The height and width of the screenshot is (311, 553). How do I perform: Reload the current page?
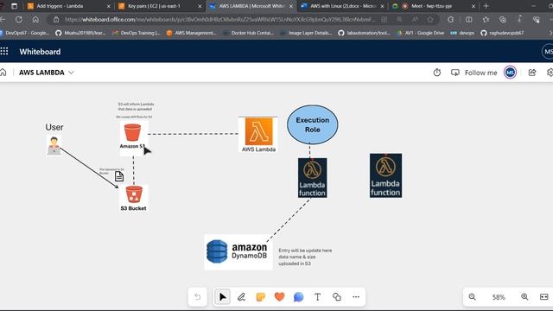click(x=19, y=19)
